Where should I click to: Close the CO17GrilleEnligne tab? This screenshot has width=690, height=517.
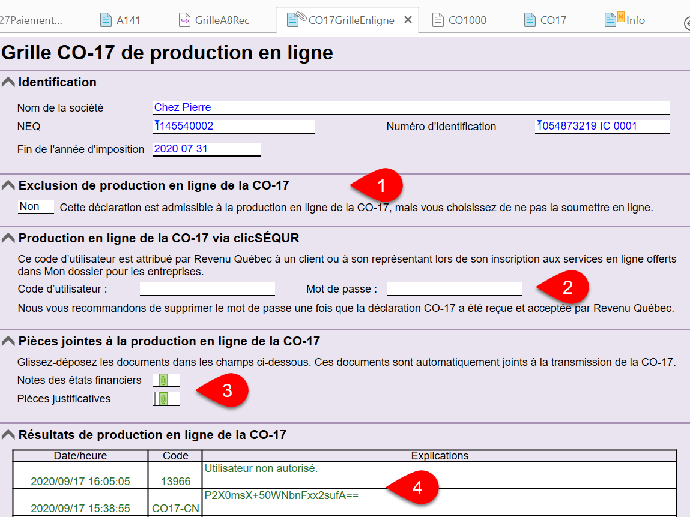click(x=408, y=20)
